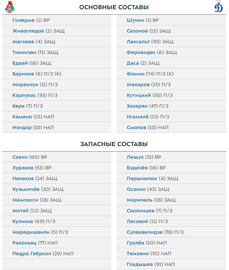
Task: Open Изидор forward link
Action: coord(22,128)
